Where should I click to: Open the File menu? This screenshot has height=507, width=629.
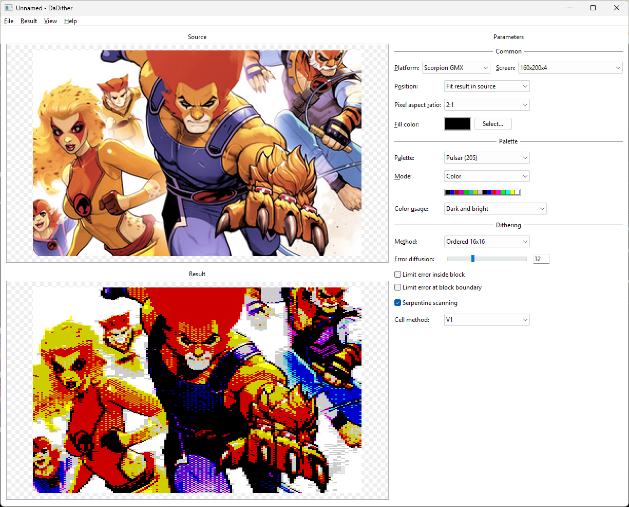pos(9,21)
